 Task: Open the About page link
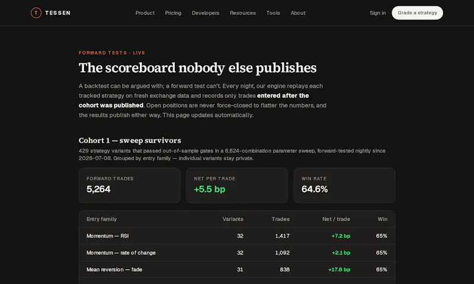[298, 13]
